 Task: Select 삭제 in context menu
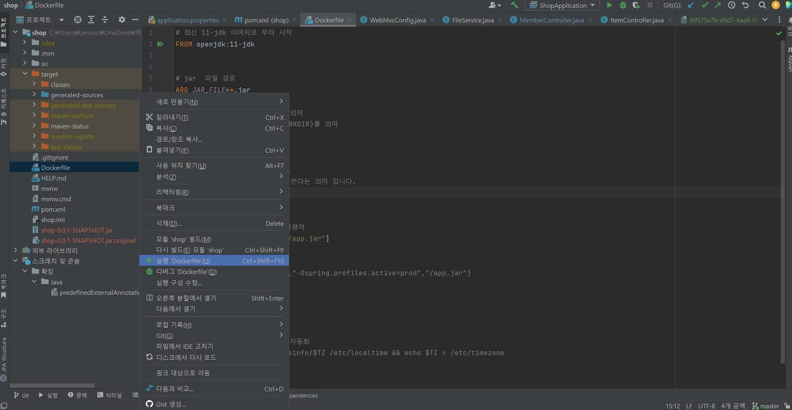[214, 223]
